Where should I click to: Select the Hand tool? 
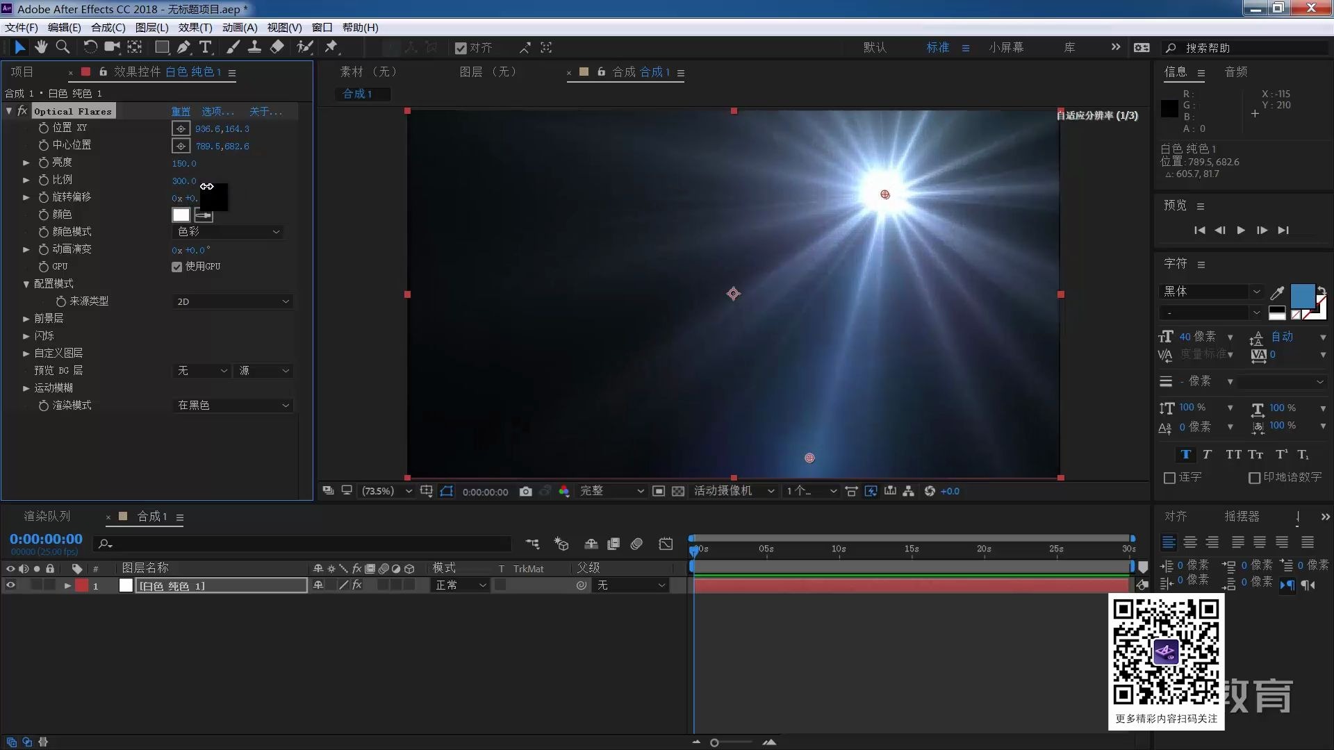point(41,47)
